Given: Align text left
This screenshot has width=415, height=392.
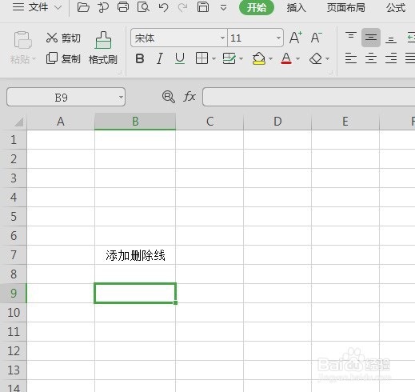Looking at the screenshot, I should 351,58.
